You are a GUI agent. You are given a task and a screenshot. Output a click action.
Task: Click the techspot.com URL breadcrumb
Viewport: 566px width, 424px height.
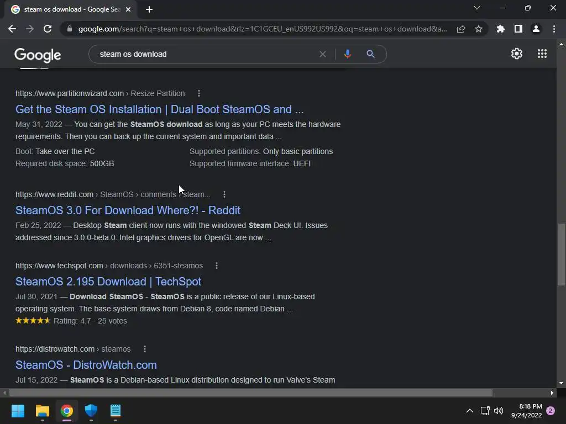click(109, 266)
